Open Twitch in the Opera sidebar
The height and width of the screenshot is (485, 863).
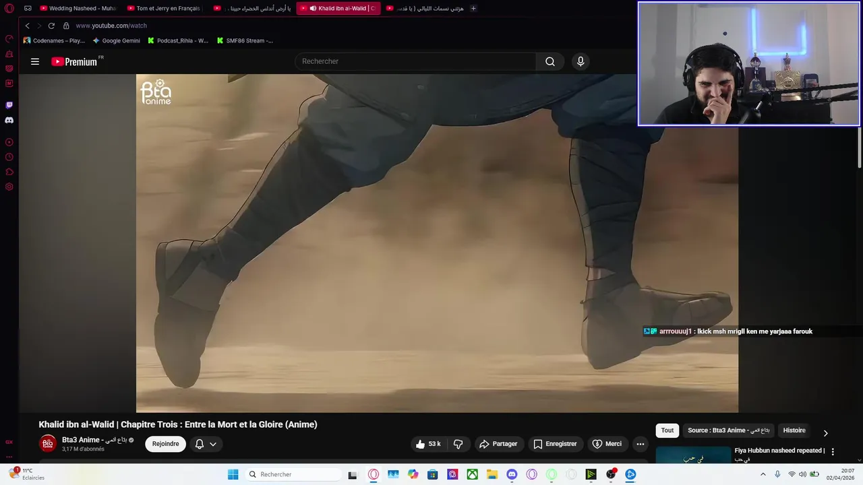[x=9, y=105]
